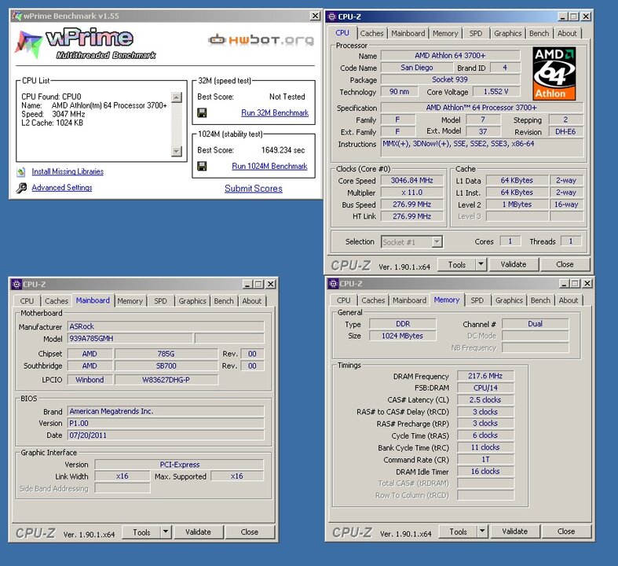Click Core Speed value 3046.84 MHz
This screenshot has width=618, height=566.
[x=411, y=181]
